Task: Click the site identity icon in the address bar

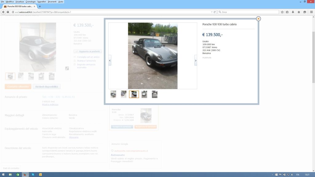Action: [x=13, y=12]
